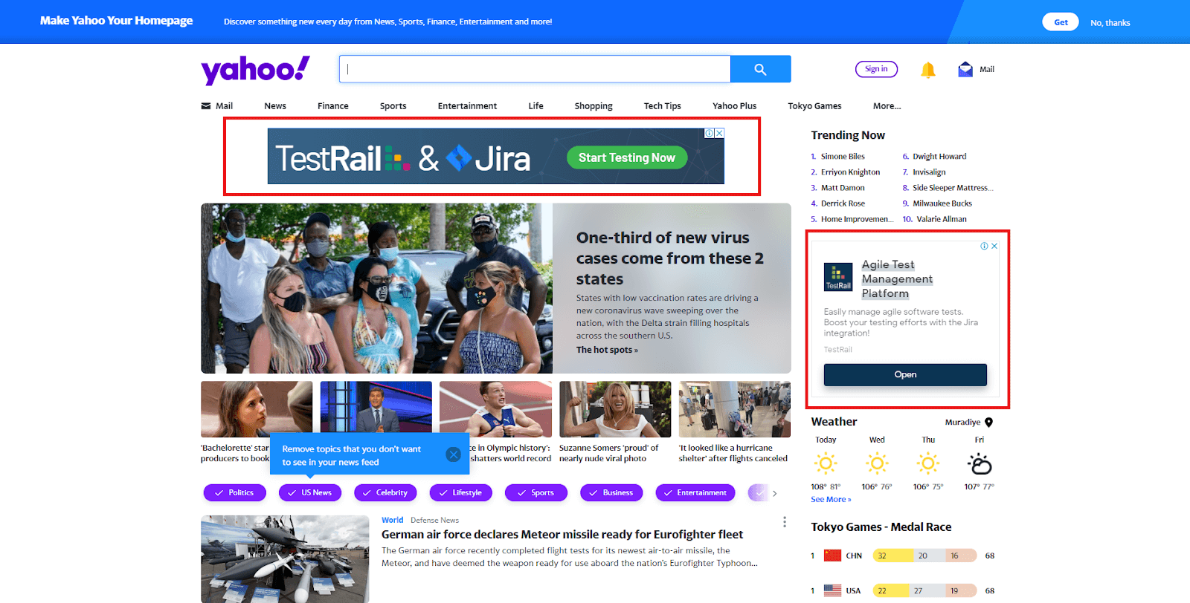
Task: Toggle the Celebrity topic chip
Action: click(385, 492)
